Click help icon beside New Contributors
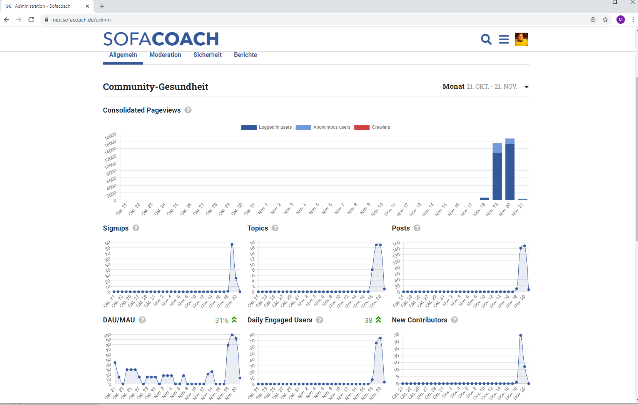Viewport: 638px width, 405px height. [454, 320]
